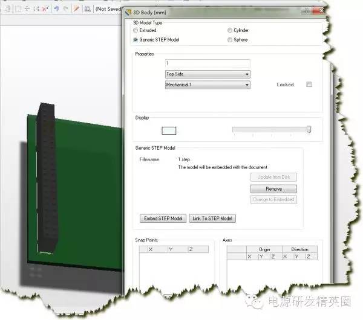Select the Extruded model type
The image size is (363, 320).
pyautogui.click(x=136, y=30)
